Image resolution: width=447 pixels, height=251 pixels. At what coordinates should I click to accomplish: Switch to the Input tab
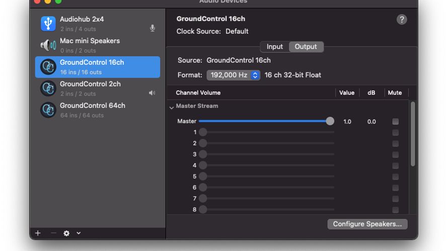coord(274,47)
